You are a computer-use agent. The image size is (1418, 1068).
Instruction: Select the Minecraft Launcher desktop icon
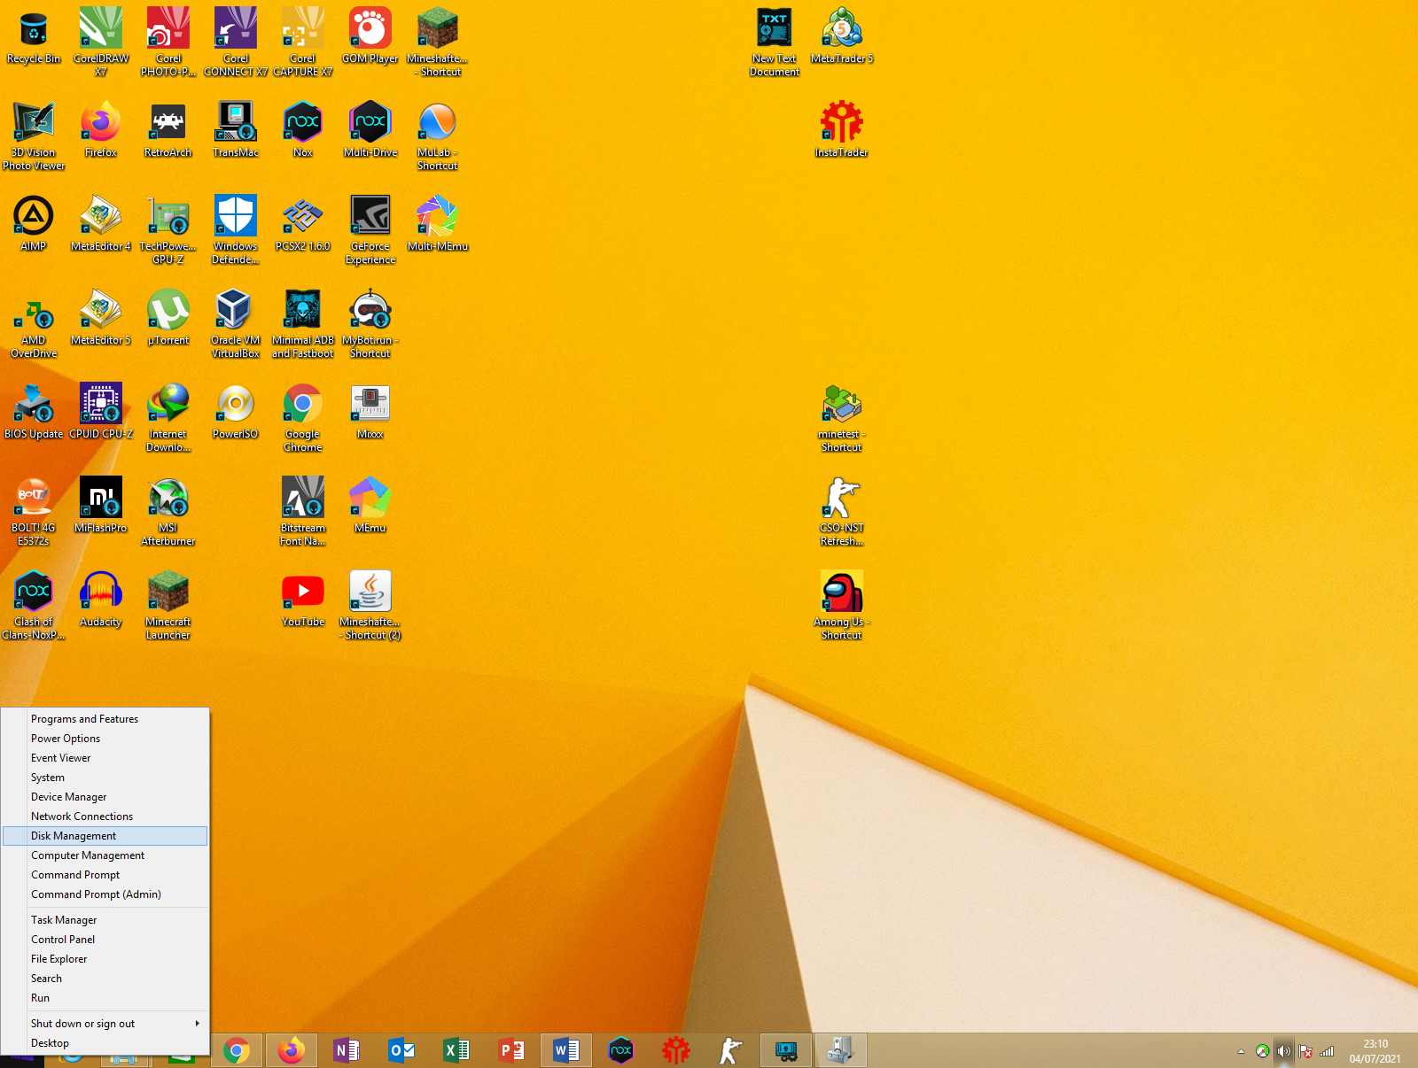point(168,606)
